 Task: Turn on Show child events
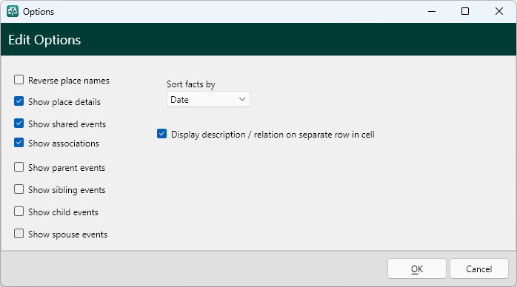(19, 212)
